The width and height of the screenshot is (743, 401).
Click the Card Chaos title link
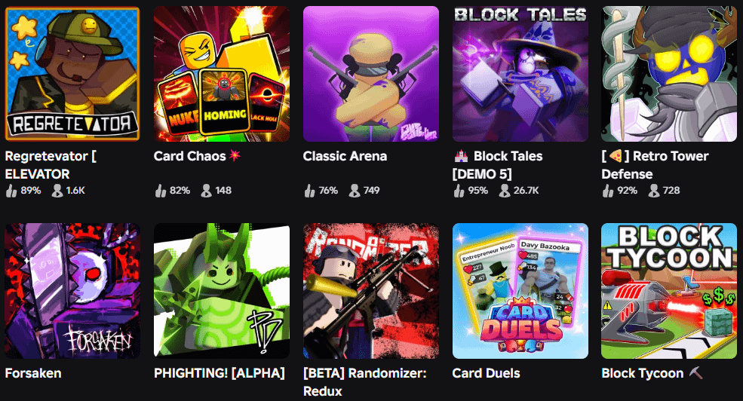pos(189,156)
